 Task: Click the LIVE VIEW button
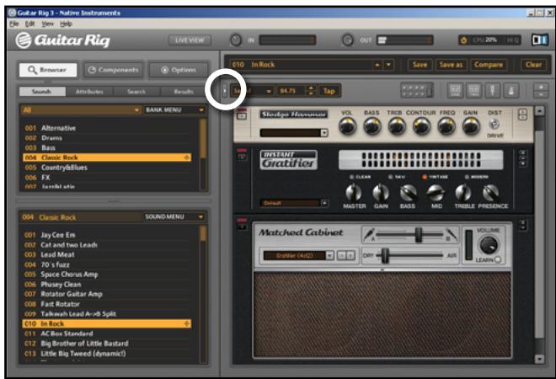click(x=190, y=40)
